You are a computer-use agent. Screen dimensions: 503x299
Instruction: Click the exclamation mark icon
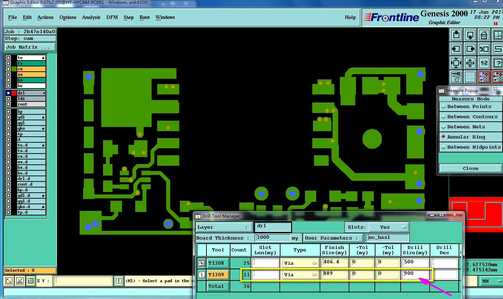tap(119, 281)
